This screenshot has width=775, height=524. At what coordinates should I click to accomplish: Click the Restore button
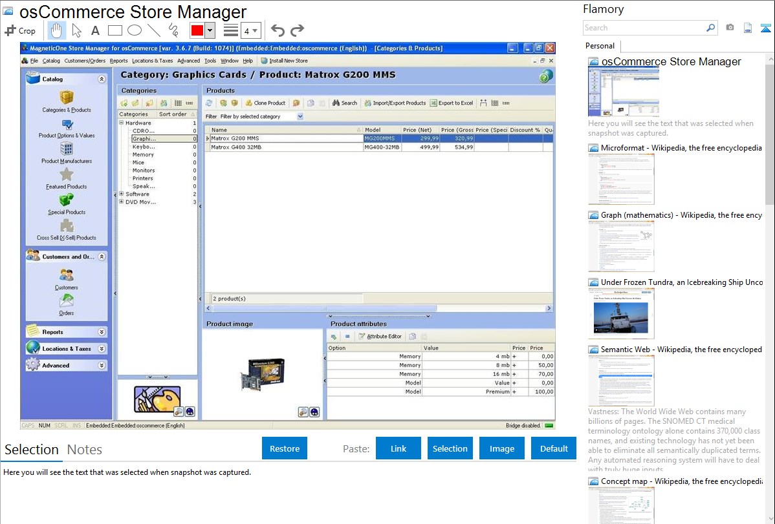(x=285, y=448)
